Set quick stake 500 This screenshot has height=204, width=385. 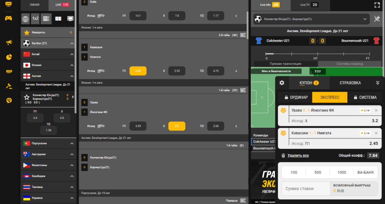pos(318,172)
